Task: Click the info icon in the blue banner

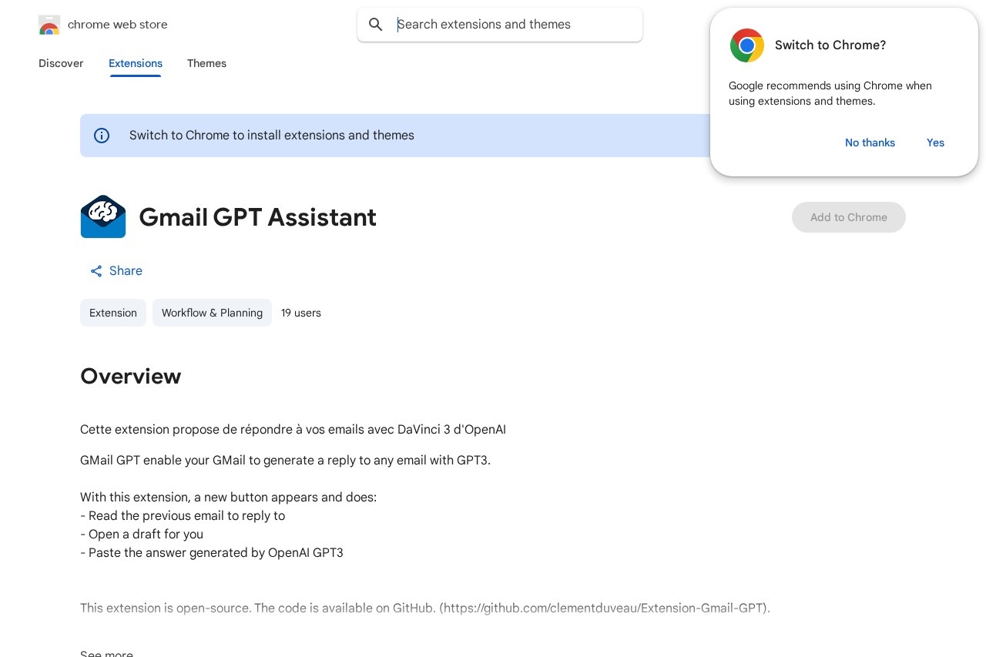Action: click(102, 136)
